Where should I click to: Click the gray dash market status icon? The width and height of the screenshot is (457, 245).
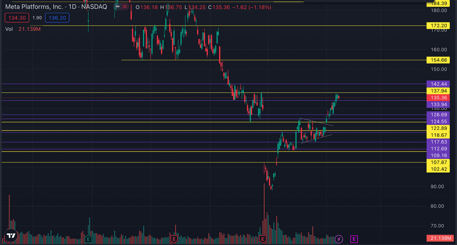tap(117, 7)
